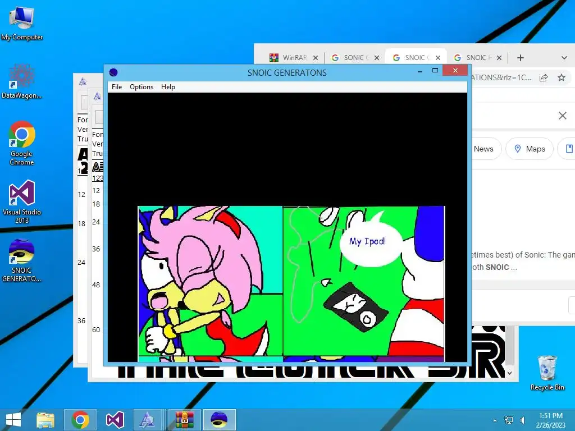575x431 pixels.
Task: Close the SONIC tab in Chrome
Action: pyautogui.click(x=377, y=58)
